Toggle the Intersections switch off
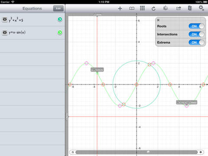The image size is (208, 156). [196, 34]
